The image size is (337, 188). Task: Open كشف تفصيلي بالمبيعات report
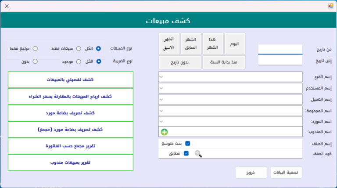[71, 80]
